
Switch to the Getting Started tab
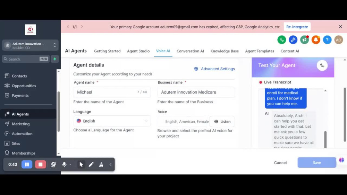pos(107,51)
